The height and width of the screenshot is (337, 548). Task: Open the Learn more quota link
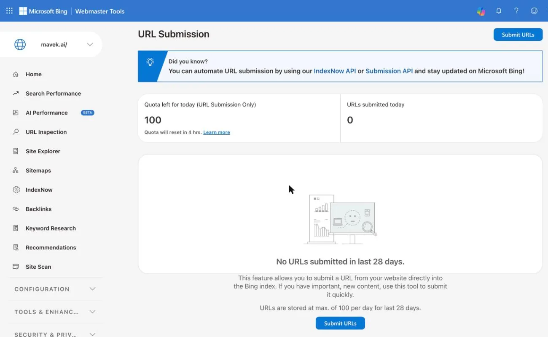tap(217, 132)
